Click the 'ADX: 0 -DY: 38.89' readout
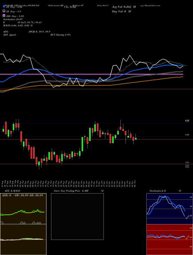The height and width of the screenshot is (255, 193). [22, 195]
